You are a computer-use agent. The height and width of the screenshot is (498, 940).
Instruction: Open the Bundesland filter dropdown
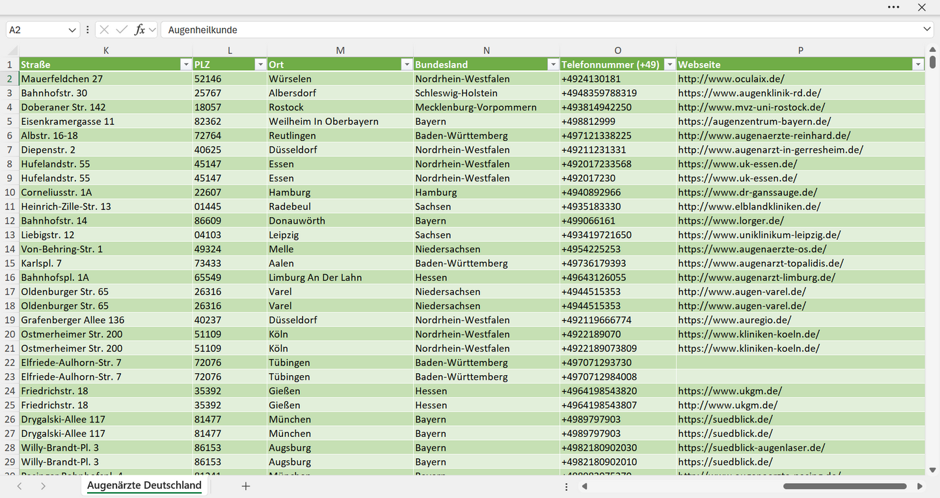(553, 64)
